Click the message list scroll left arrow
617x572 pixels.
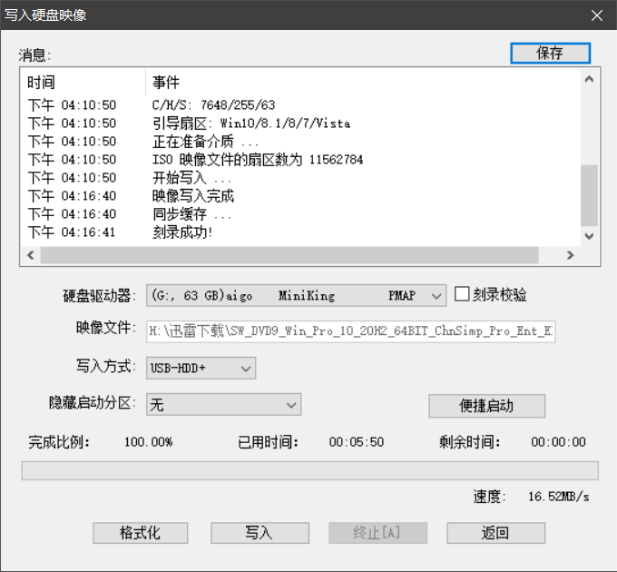(31, 255)
